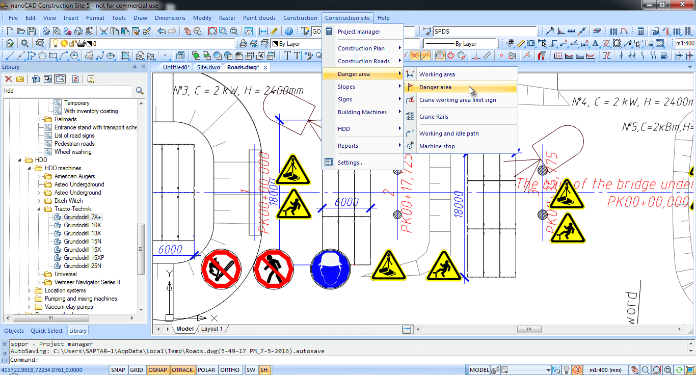Click the New document icon
This screenshot has height=375, width=696.
point(9,31)
